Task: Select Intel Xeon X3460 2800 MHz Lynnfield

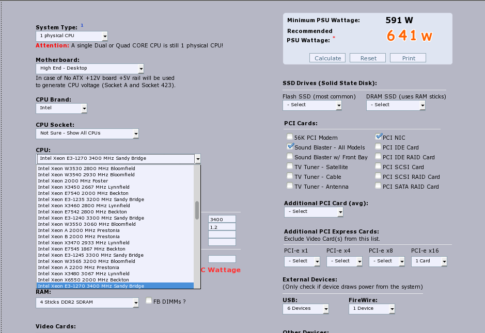Action: (115, 206)
